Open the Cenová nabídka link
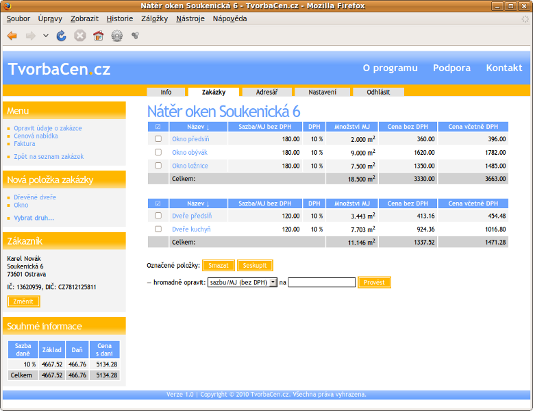 36,136
